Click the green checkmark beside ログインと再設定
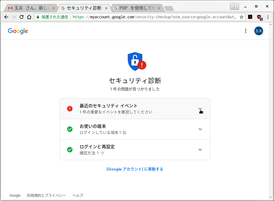The width and height of the screenshot is (274, 201). [x=70, y=150]
